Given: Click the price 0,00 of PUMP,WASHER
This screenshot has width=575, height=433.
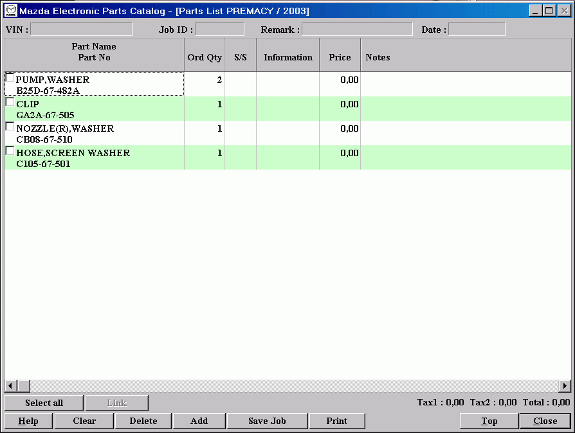Looking at the screenshot, I should tap(349, 80).
